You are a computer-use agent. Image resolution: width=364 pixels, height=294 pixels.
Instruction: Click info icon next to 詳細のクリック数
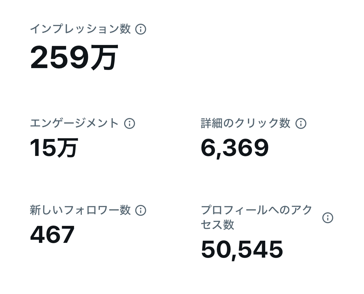click(301, 124)
